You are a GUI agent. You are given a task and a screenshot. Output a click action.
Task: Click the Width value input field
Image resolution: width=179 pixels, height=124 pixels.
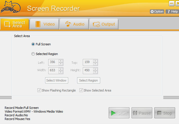53,71
